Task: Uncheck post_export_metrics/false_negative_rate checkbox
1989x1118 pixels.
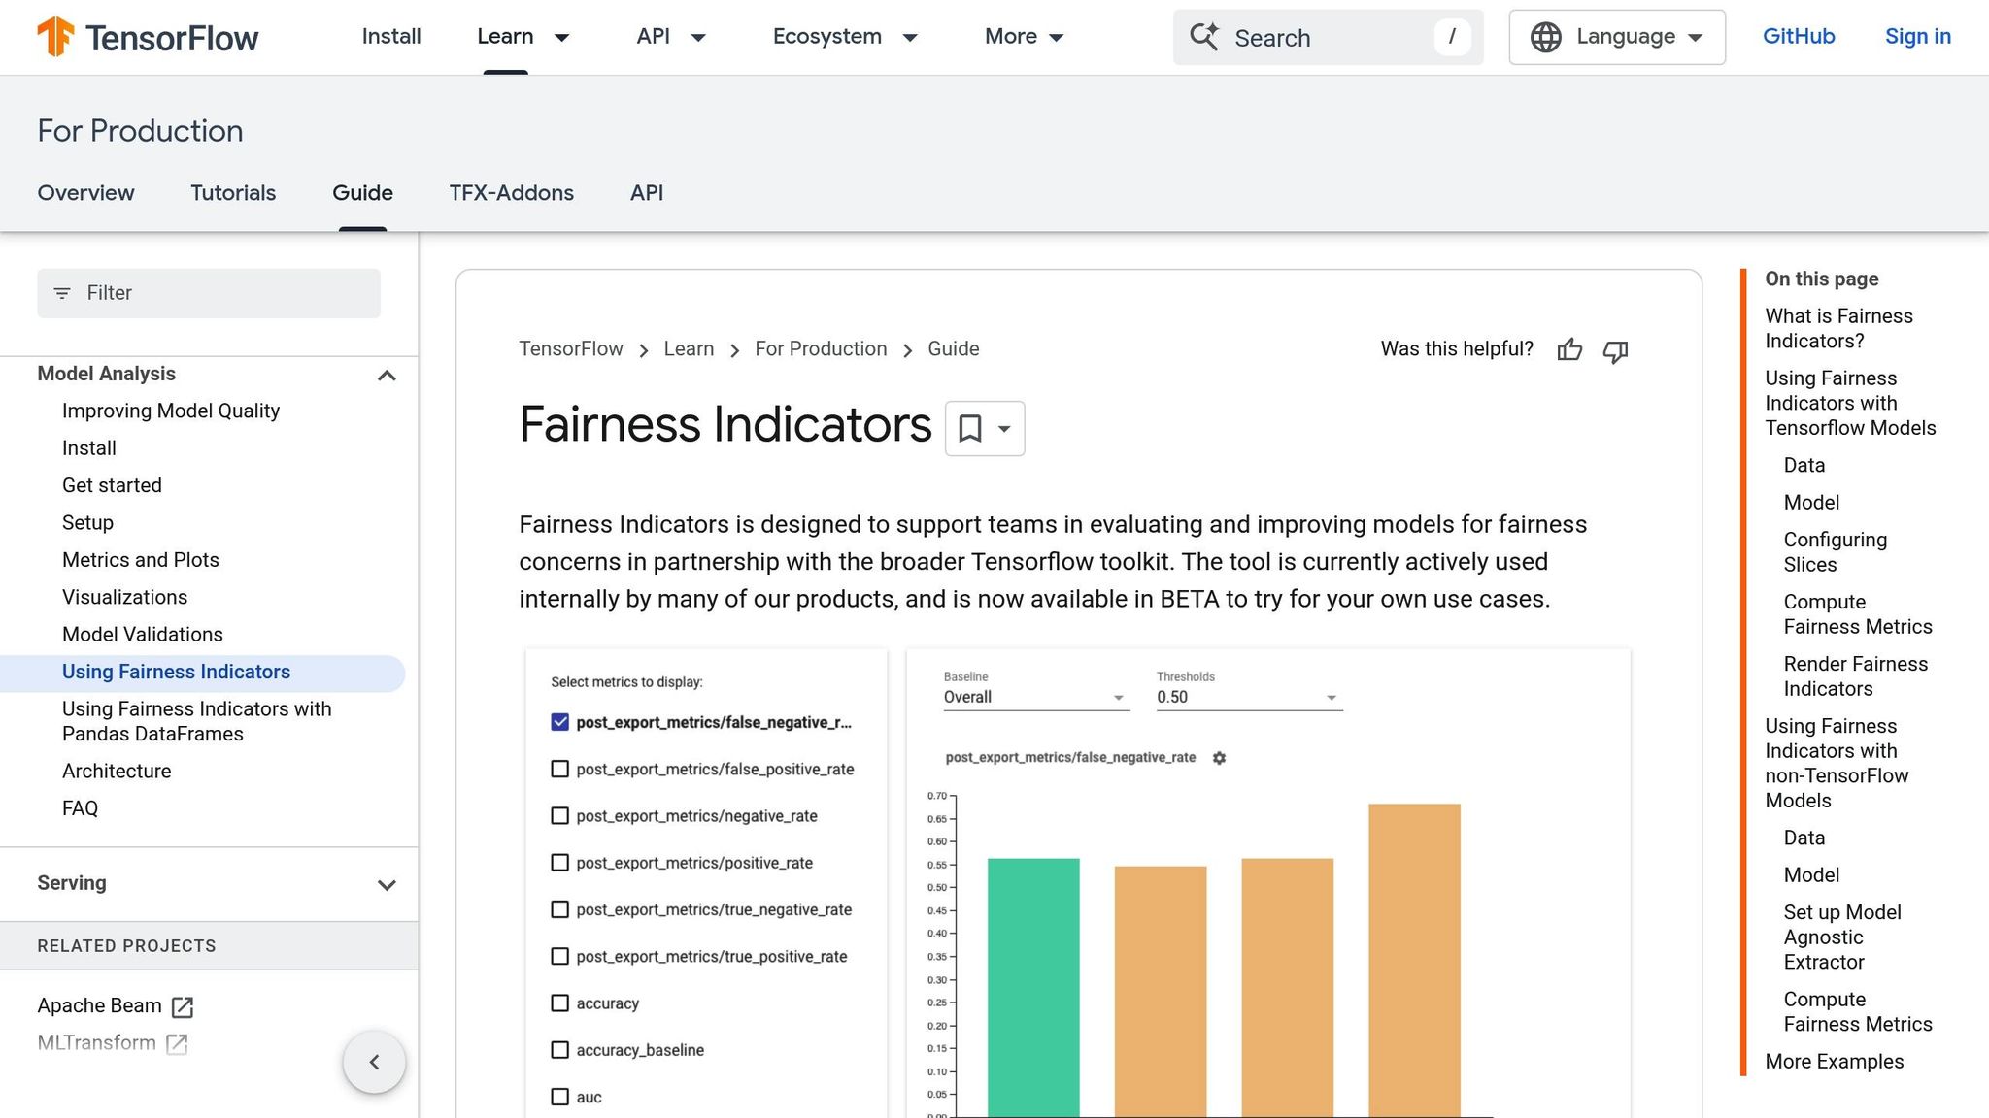Action: (x=559, y=722)
